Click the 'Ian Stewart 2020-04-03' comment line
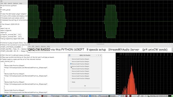 [x=10, y=24]
